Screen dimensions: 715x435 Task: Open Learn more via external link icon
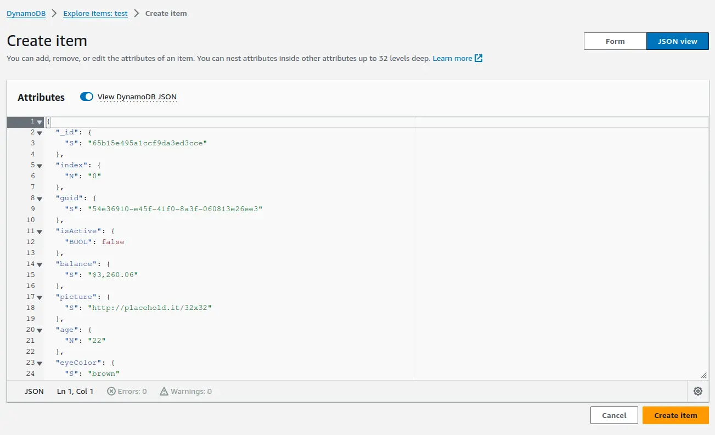(479, 58)
